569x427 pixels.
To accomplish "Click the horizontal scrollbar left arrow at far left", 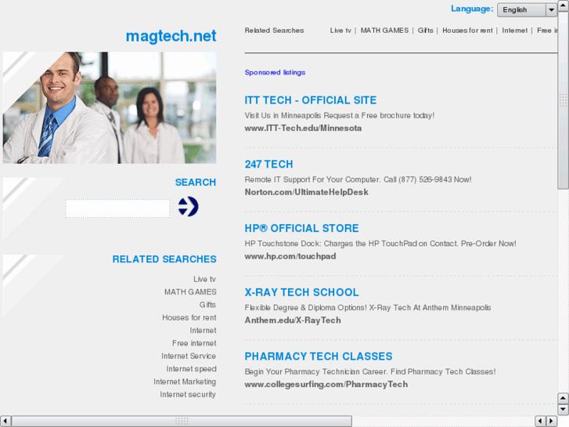I will coord(5,422).
